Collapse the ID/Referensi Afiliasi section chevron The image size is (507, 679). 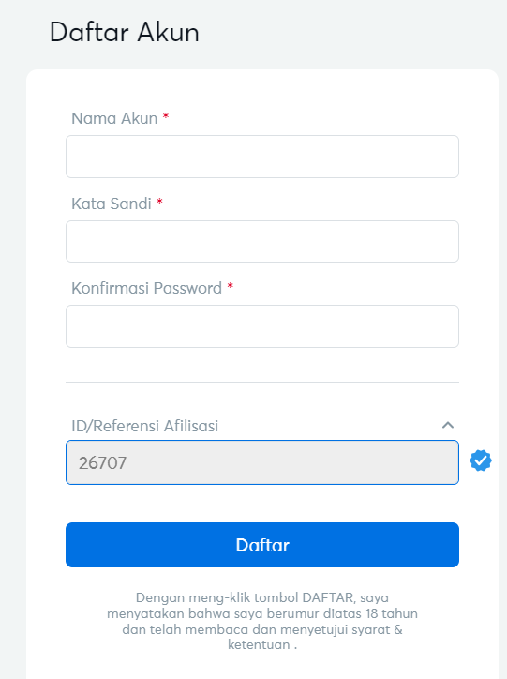448,425
